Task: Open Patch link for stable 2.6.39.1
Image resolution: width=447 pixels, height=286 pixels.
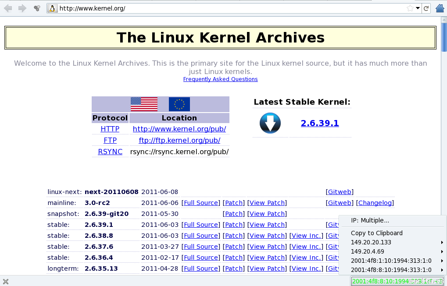Action: point(234,225)
